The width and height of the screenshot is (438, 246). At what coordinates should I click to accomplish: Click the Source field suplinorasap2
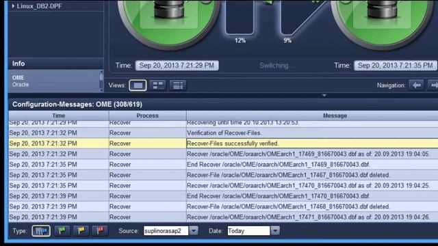click(166, 231)
